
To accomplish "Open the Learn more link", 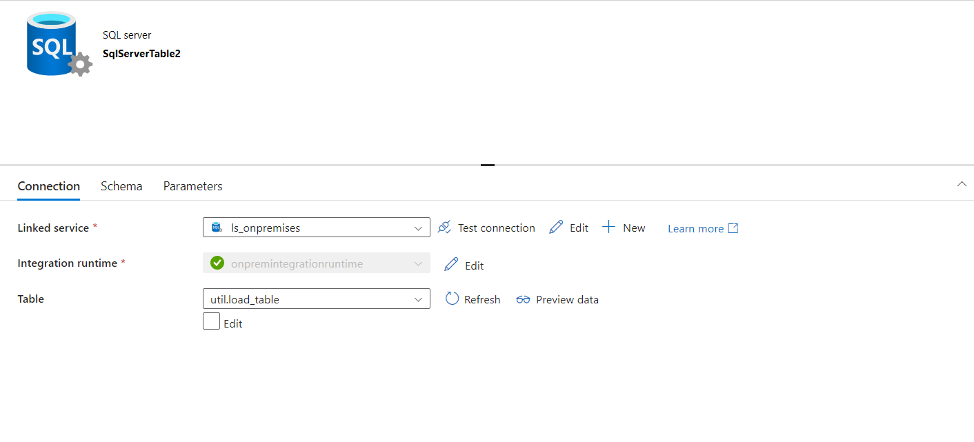I will pos(695,228).
